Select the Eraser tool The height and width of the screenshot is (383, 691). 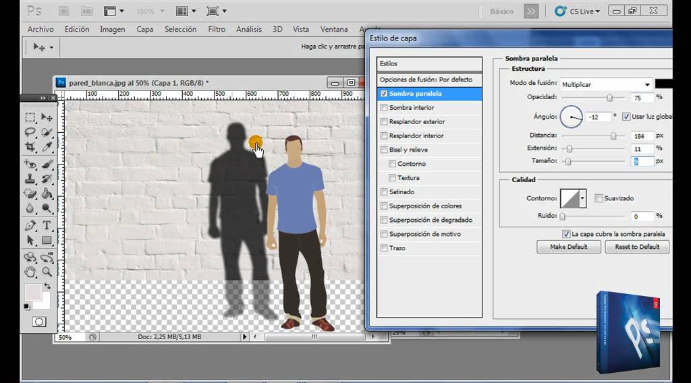30,194
